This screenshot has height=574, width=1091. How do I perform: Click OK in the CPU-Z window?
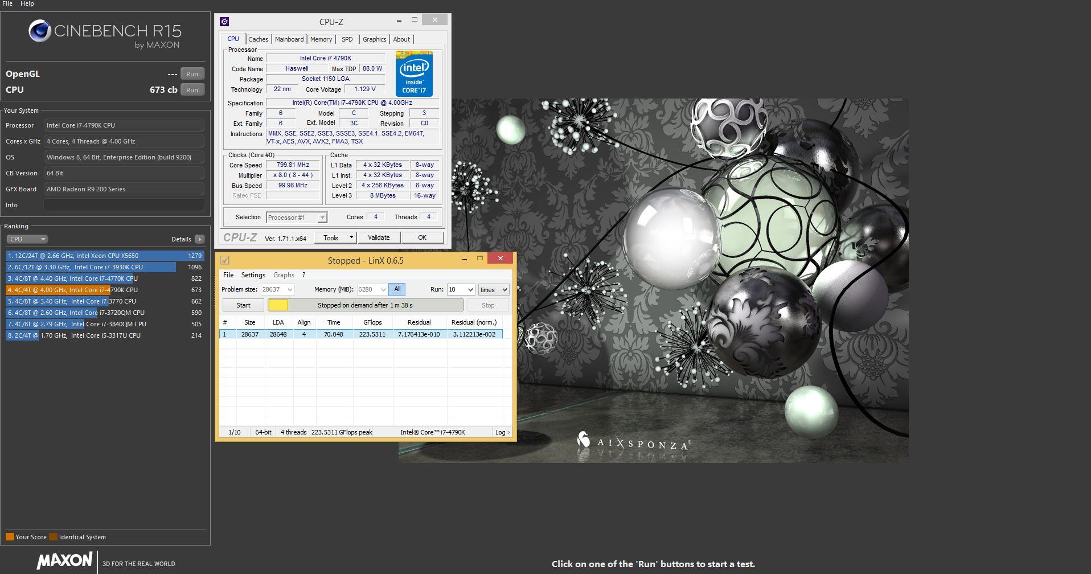coord(422,237)
